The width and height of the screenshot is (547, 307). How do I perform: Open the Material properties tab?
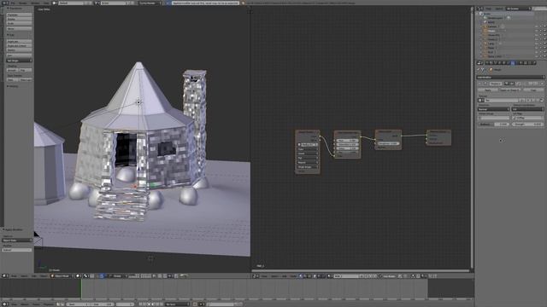[x=521, y=63]
